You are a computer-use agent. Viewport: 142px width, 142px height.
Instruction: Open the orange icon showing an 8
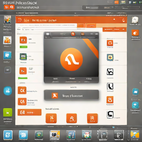(x=110, y=100)
